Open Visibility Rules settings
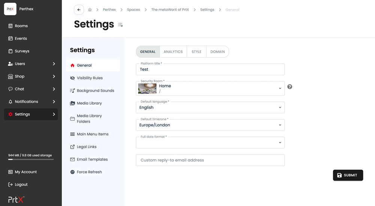375x206 pixels. pyautogui.click(x=90, y=78)
